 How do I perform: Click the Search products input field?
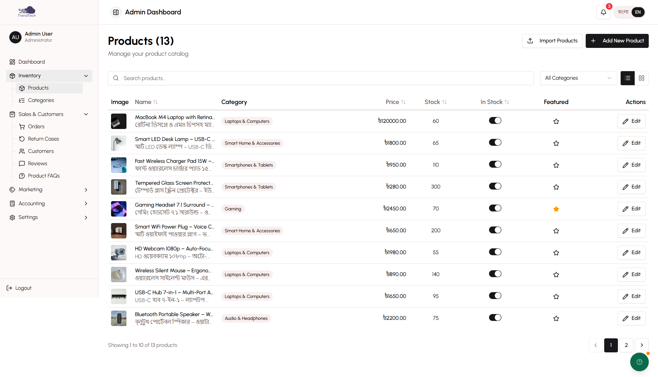point(321,78)
